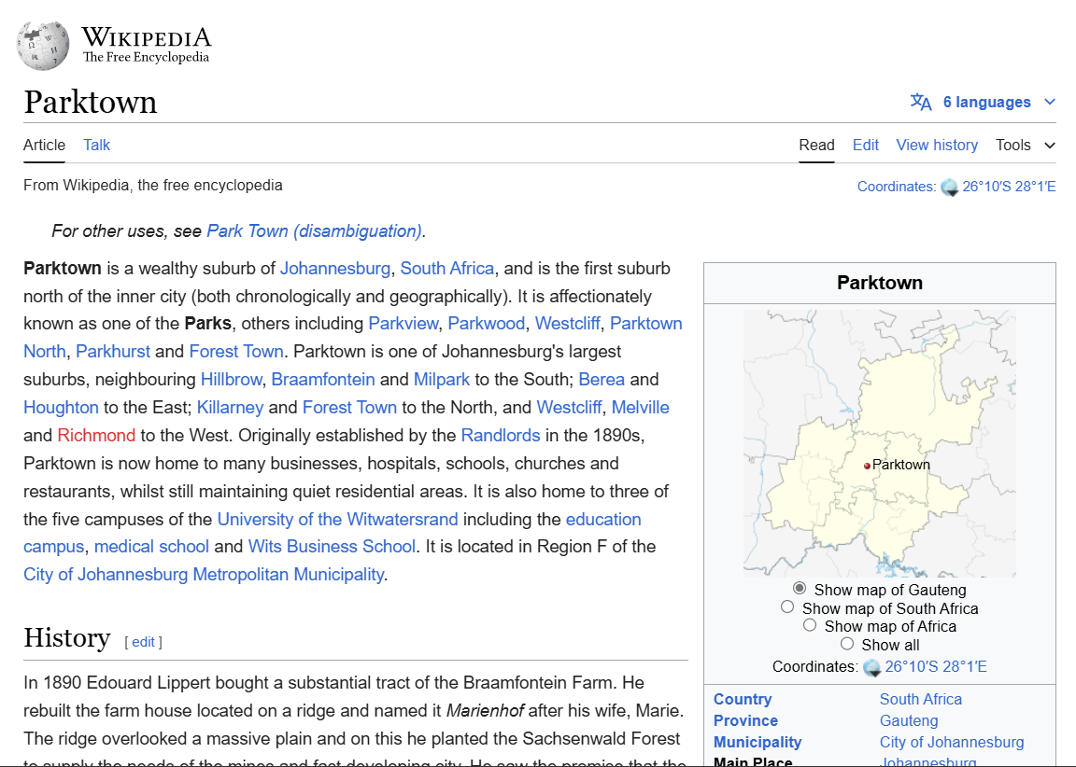The width and height of the screenshot is (1076, 767).
Task: Follow the Park Town (disambiguation) link
Action: [315, 231]
